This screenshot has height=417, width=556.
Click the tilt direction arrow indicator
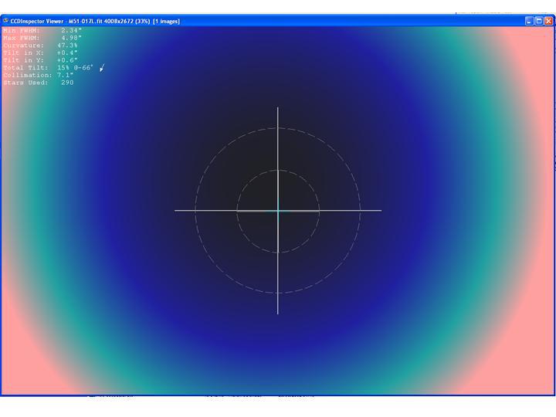pyautogui.click(x=102, y=68)
